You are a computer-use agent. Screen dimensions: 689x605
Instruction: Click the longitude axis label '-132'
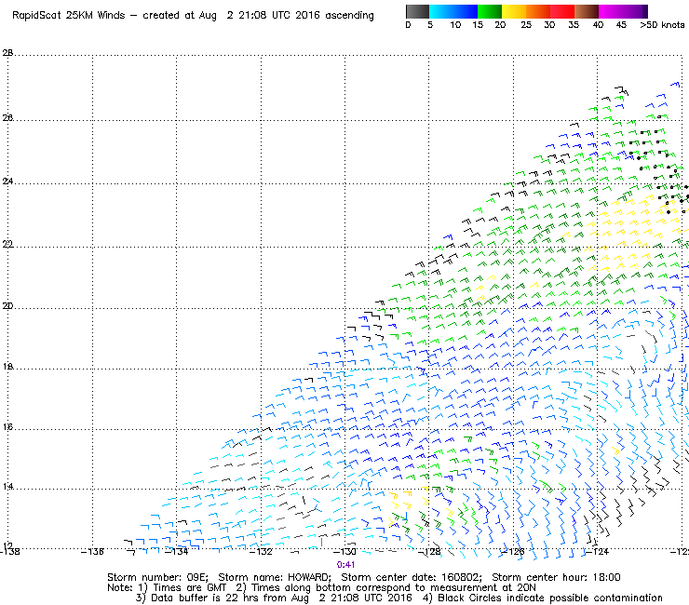coord(261,551)
